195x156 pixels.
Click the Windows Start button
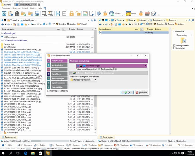point(3,153)
